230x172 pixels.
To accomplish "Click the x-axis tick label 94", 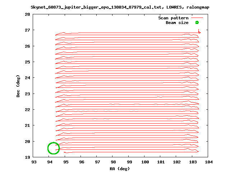I will (x=50, y=162).
